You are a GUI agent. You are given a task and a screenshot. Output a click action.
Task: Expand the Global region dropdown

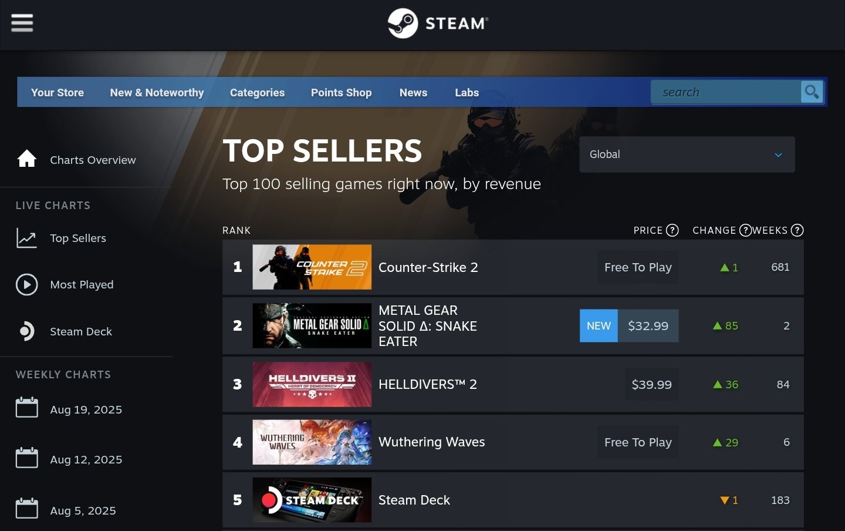(687, 154)
